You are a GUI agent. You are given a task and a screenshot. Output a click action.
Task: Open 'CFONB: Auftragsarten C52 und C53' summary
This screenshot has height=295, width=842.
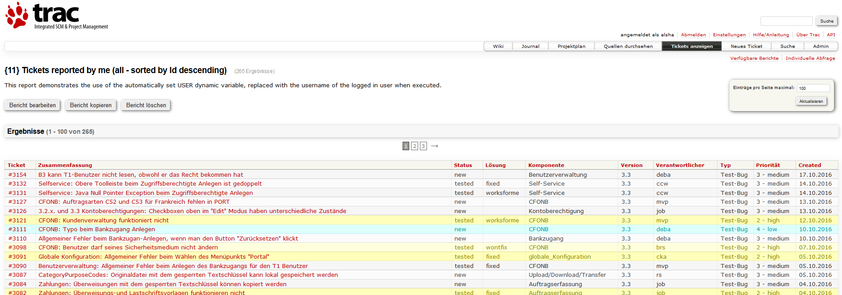pyautogui.click(x=134, y=202)
